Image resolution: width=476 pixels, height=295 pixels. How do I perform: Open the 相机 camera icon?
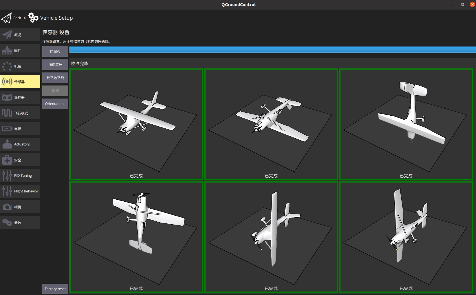[x=7, y=207]
